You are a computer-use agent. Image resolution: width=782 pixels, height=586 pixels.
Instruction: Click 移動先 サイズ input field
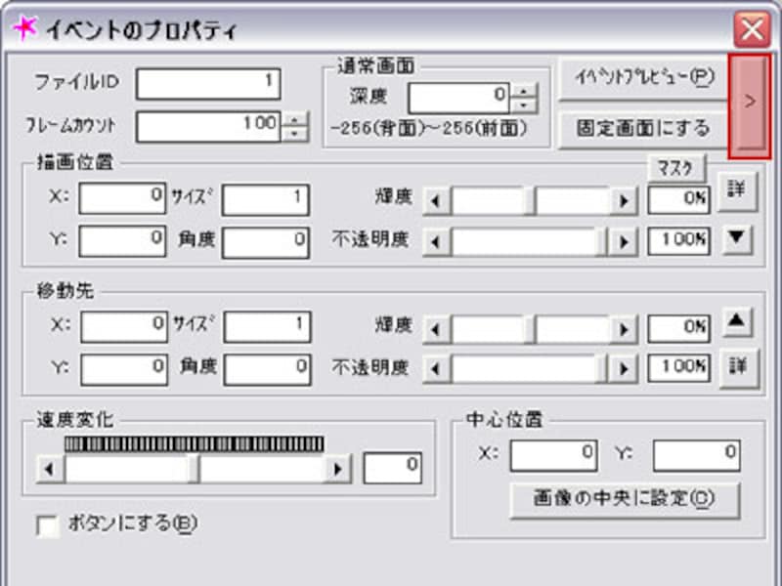pos(267,327)
